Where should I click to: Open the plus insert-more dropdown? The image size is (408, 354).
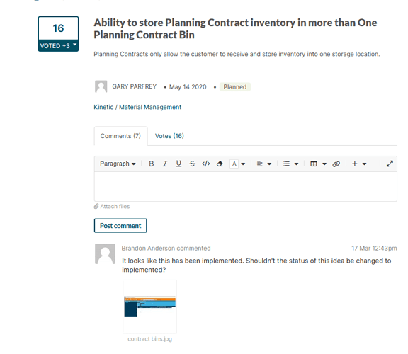click(359, 164)
